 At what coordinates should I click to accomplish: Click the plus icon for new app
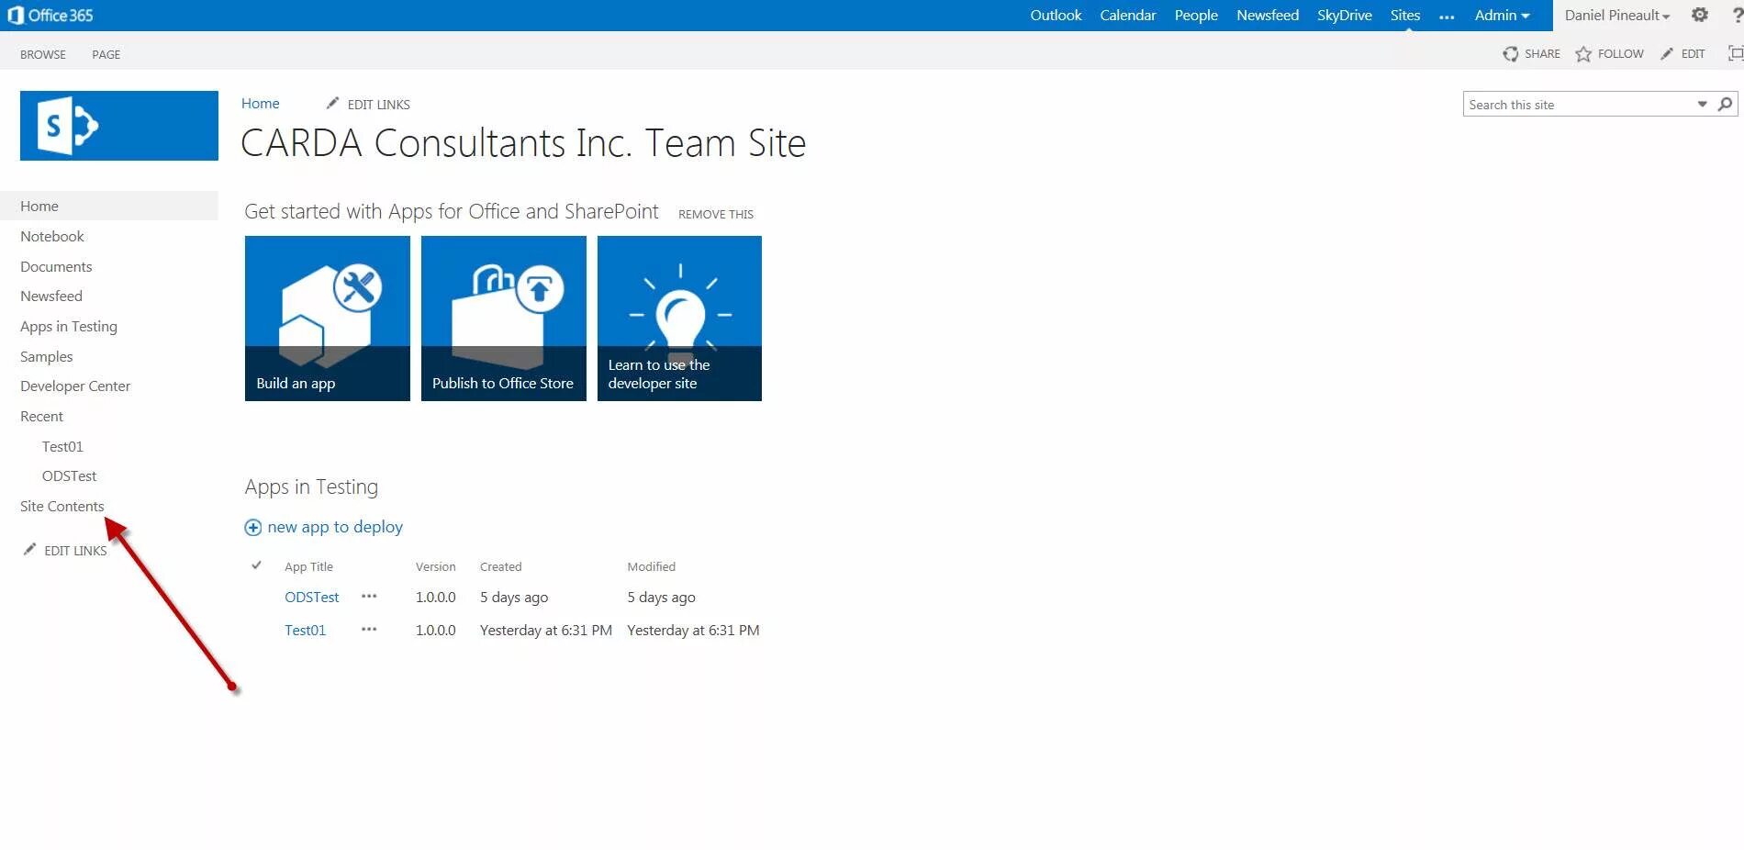[252, 528]
